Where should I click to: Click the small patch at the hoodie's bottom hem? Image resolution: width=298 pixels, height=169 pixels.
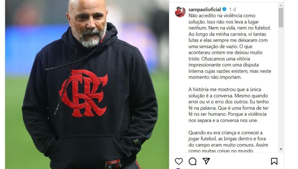(113, 164)
